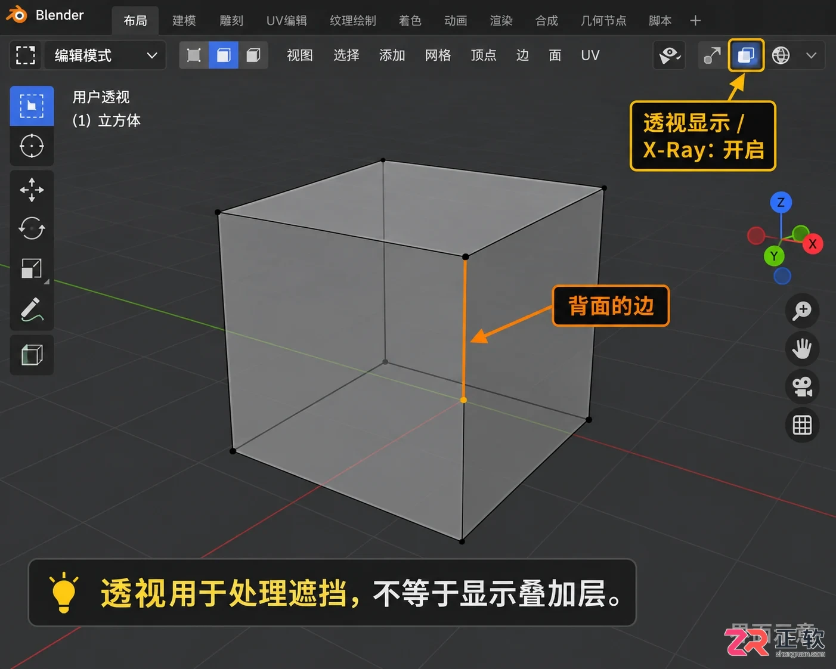Viewport: 836px width, 669px height.
Task: Click the Blender logo icon
Action: pos(17,14)
